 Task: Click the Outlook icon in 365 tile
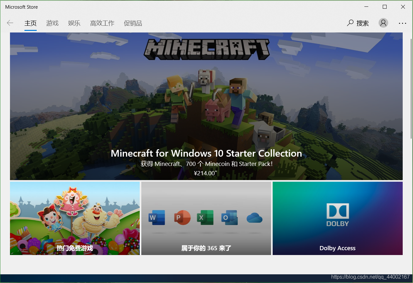(230, 218)
